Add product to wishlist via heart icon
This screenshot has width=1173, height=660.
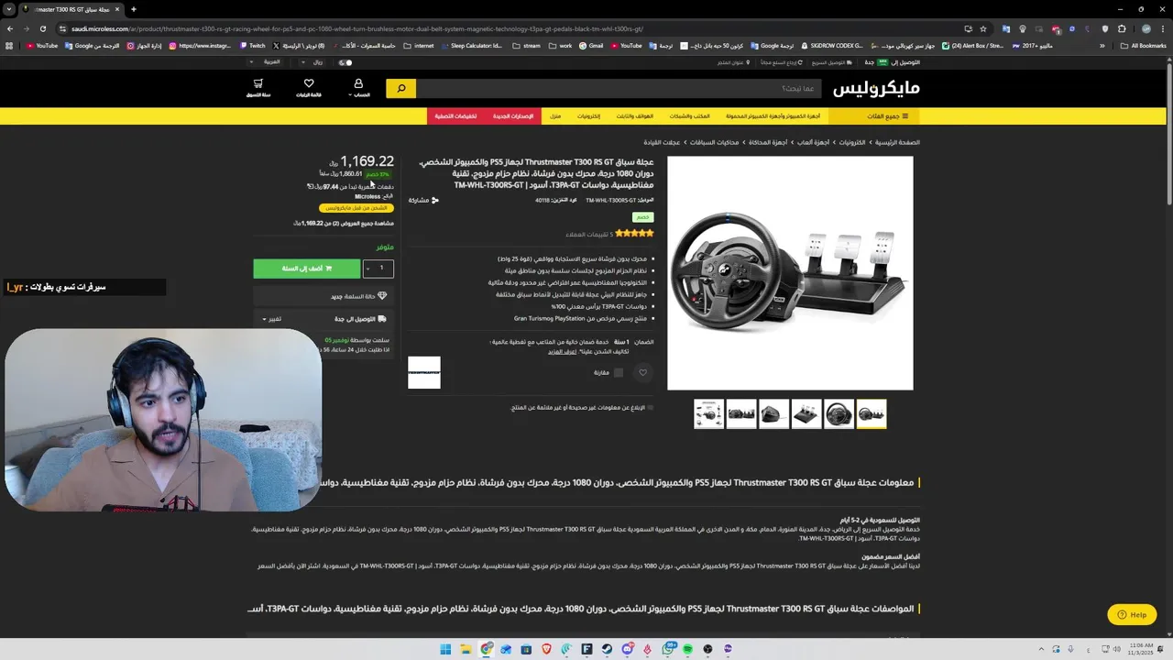point(642,372)
